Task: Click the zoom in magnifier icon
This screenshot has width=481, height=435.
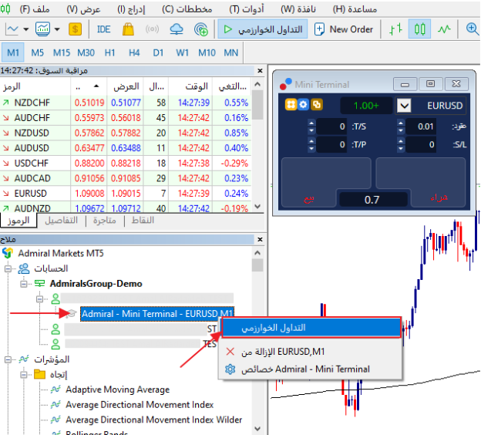Action: click(473, 29)
